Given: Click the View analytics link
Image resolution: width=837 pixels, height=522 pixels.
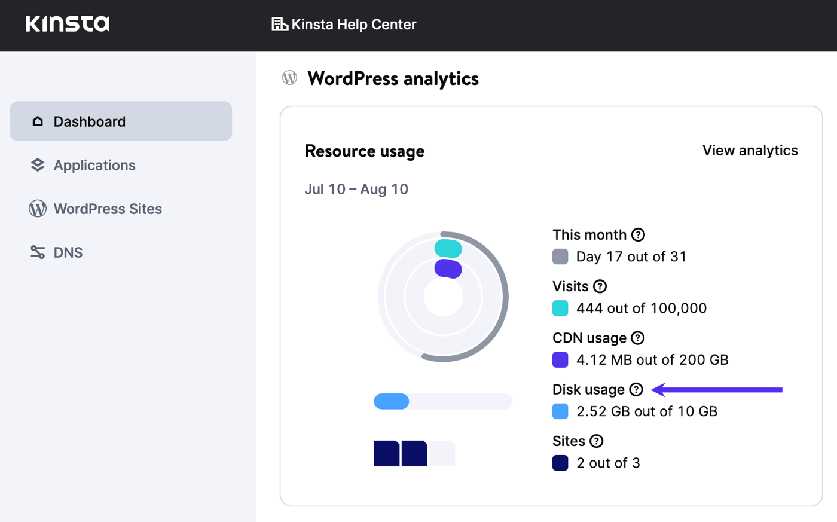Looking at the screenshot, I should tap(750, 151).
